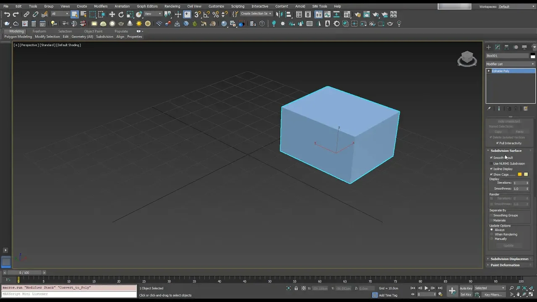Expand the Editable Poly stack entry

click(x=489, y=71)
